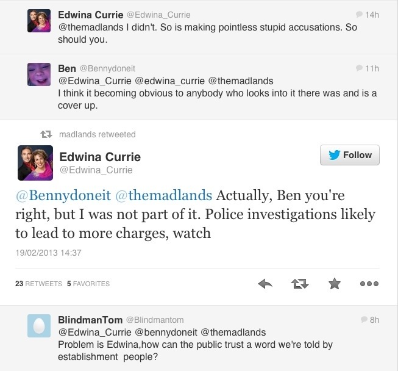The width and height of the screenshot is (398, 371).
Task: Open BlindmanTom's egg avatar
Action: tap(39, 326)
